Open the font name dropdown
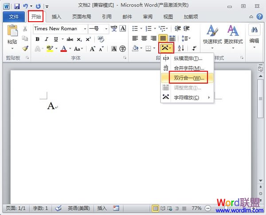266x215 pixels. [x=85, y=29]
